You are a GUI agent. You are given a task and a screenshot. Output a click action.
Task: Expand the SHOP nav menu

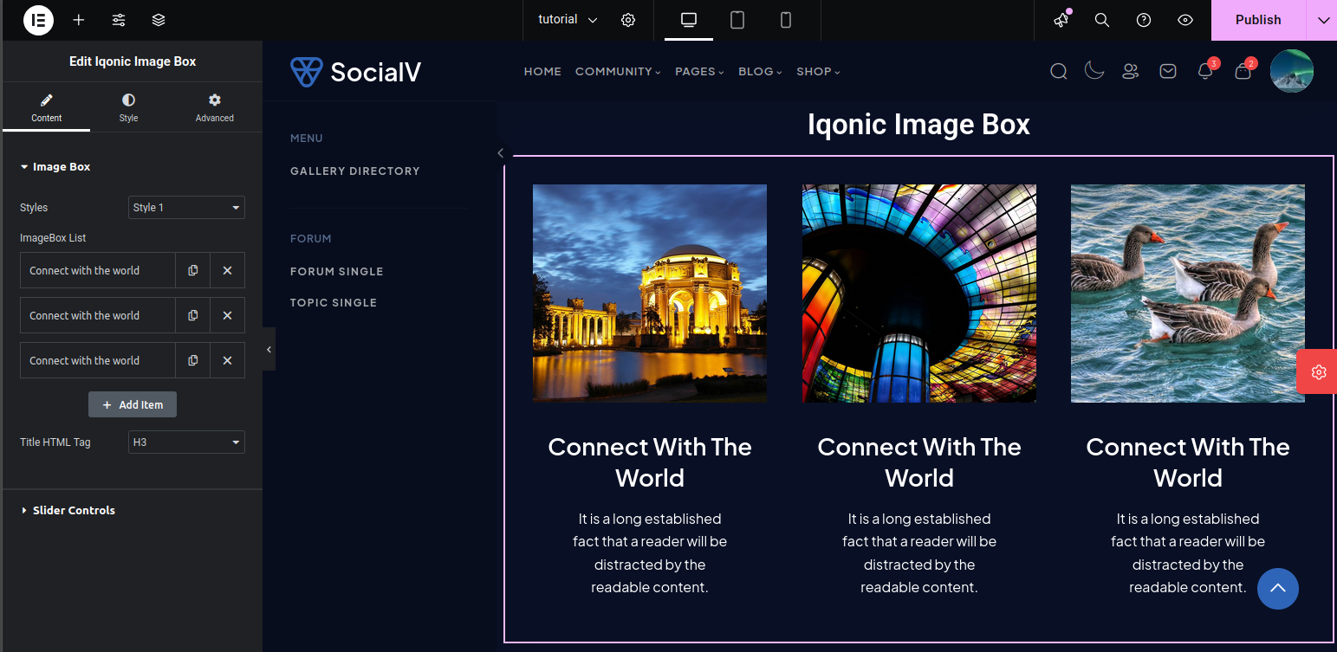818,72
